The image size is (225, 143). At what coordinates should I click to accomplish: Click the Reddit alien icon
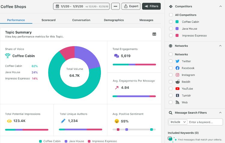[178, 82]
